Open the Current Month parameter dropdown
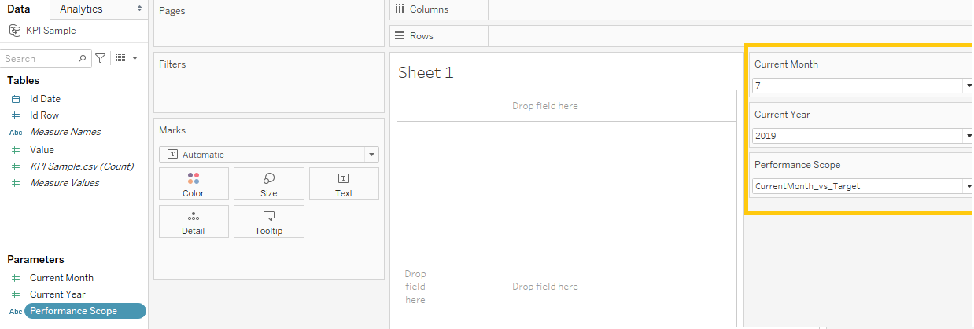The height and width of the screenshot is (329, 974). pos(967,86)
